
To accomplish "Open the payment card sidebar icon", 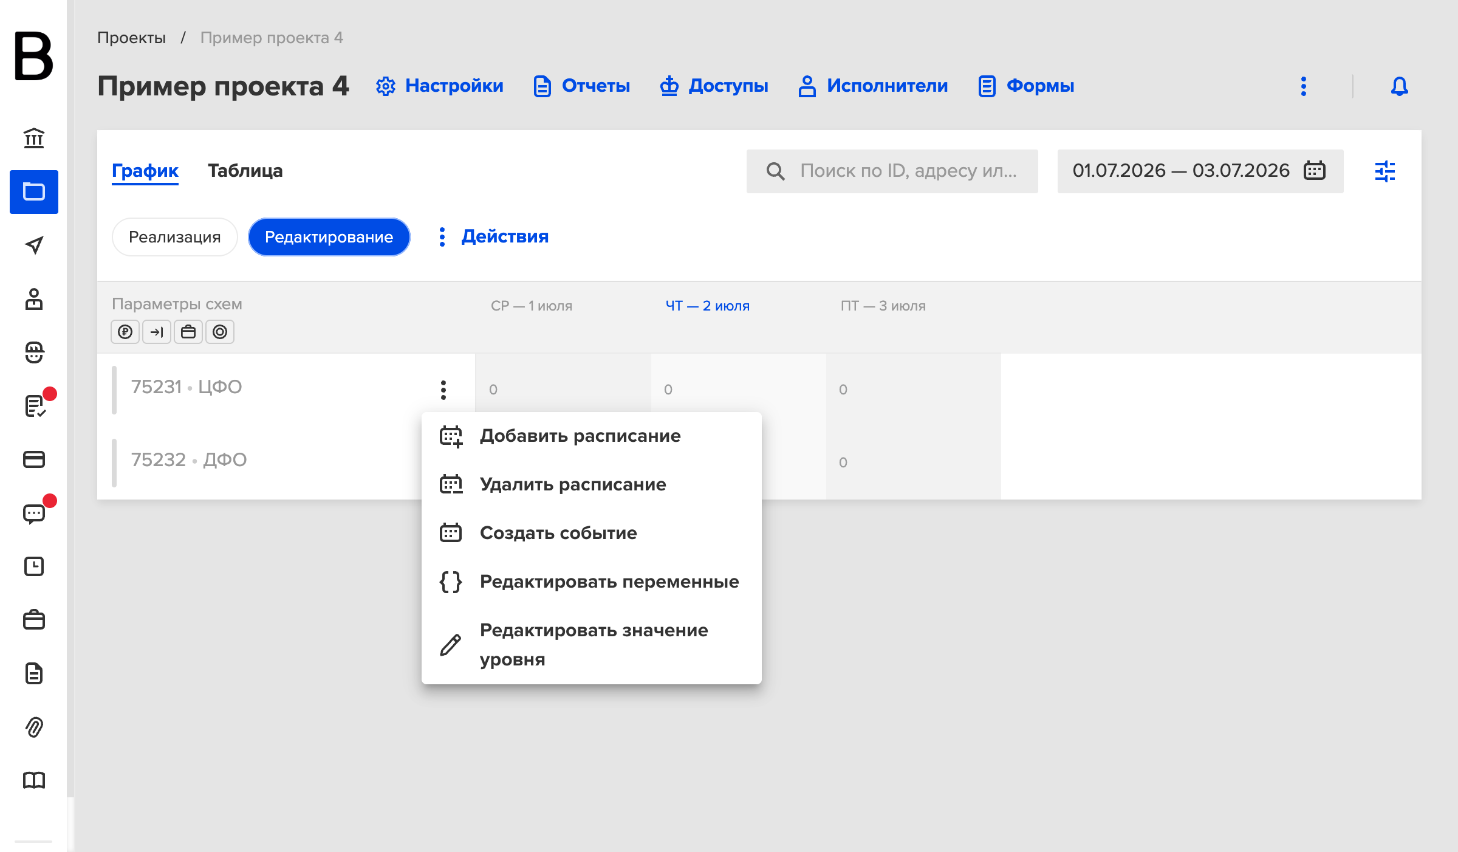I will click(34, 459).
